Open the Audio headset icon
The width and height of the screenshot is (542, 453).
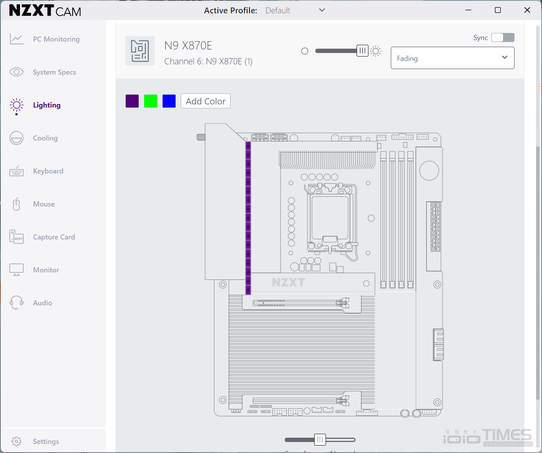point(16,303)
